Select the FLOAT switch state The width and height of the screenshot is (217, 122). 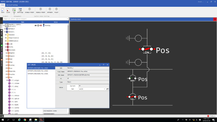pyautogui.click(x=56, y=11)
